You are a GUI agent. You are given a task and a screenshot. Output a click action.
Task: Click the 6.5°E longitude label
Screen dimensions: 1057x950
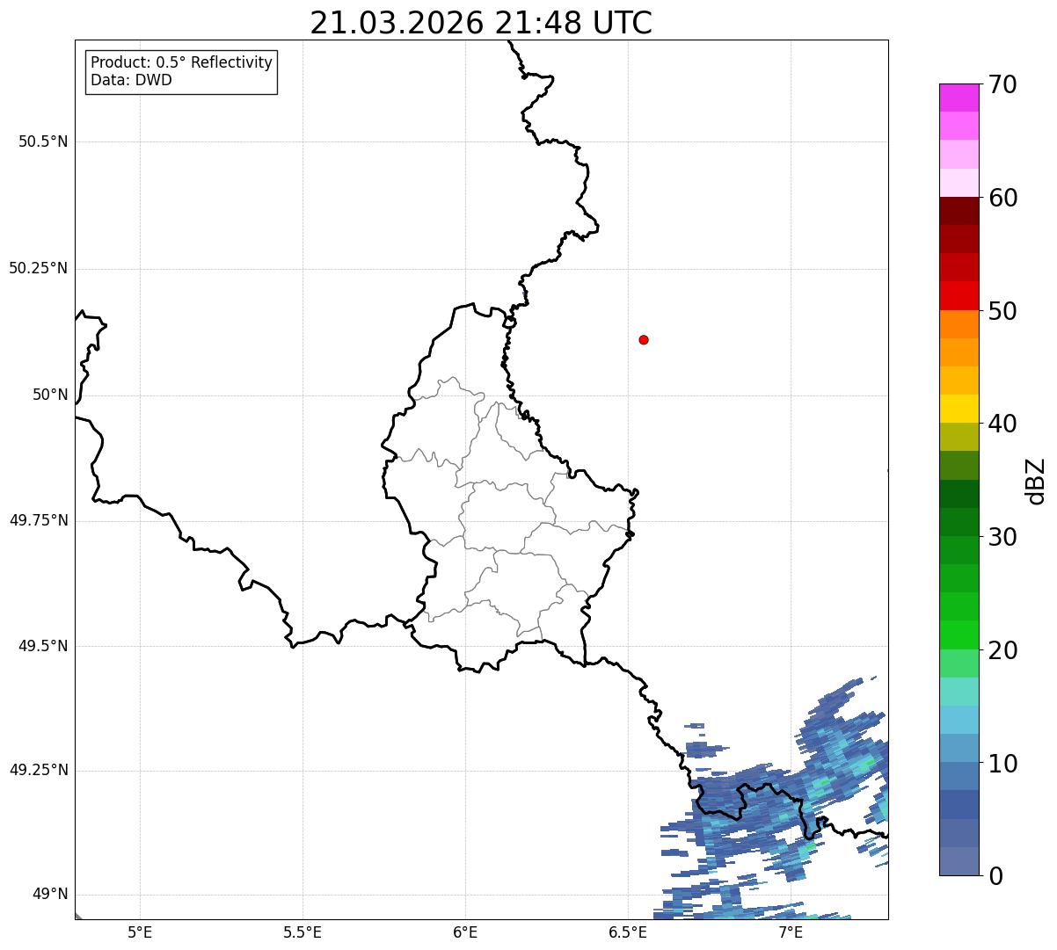[x=628, y=932]
